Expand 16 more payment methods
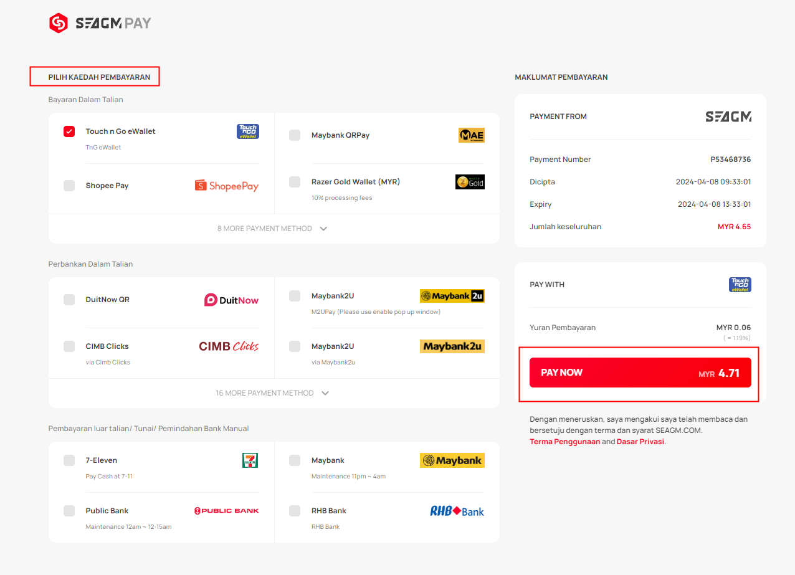Screen dimensions: 795x575 pos(273,393)
